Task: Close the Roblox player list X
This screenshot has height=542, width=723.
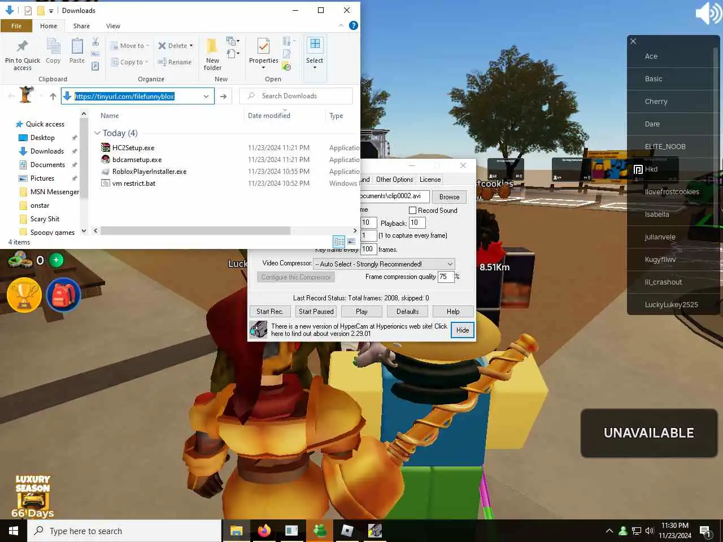Action: [x=633, y=41]
